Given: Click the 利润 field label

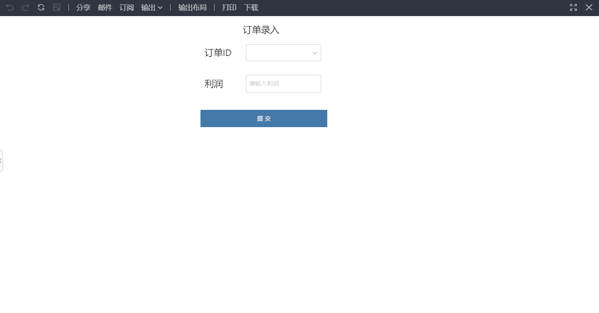Looking at the screenshot, I should (x=214, y=84).
